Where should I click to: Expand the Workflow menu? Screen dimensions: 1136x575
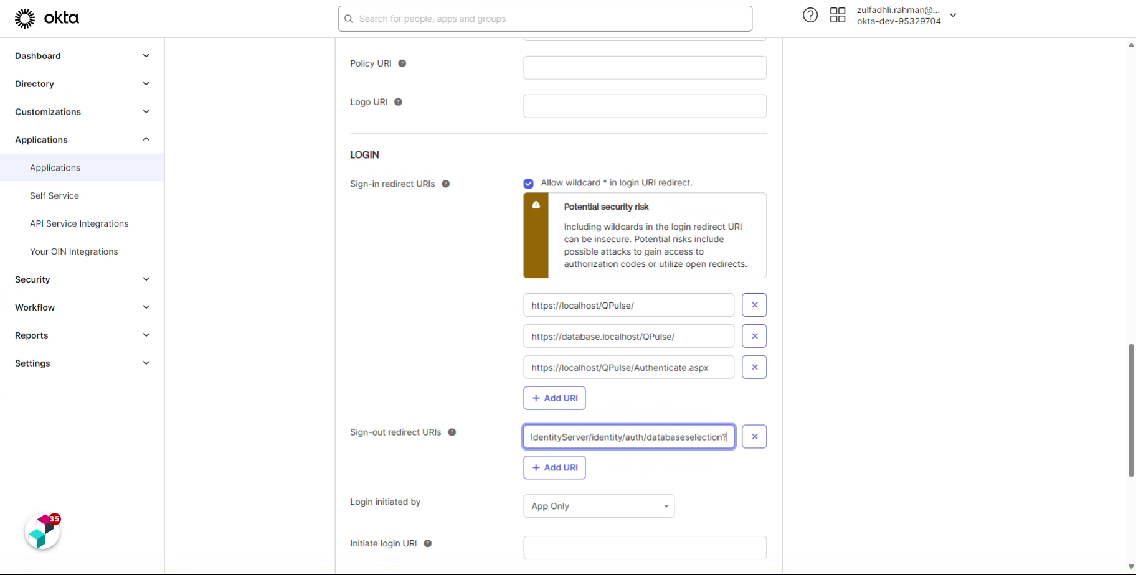[82, 307]
